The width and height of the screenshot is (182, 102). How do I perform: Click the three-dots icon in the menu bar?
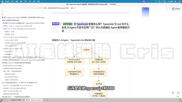148,1
